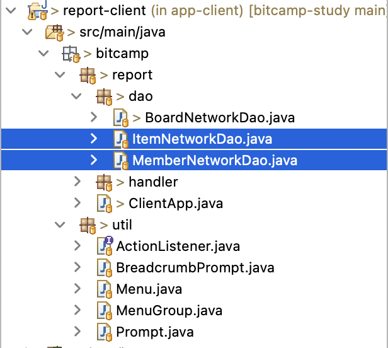Expand MenuGroup.java members
Screen dimensions: 388x348
click(x=77, y=310)
